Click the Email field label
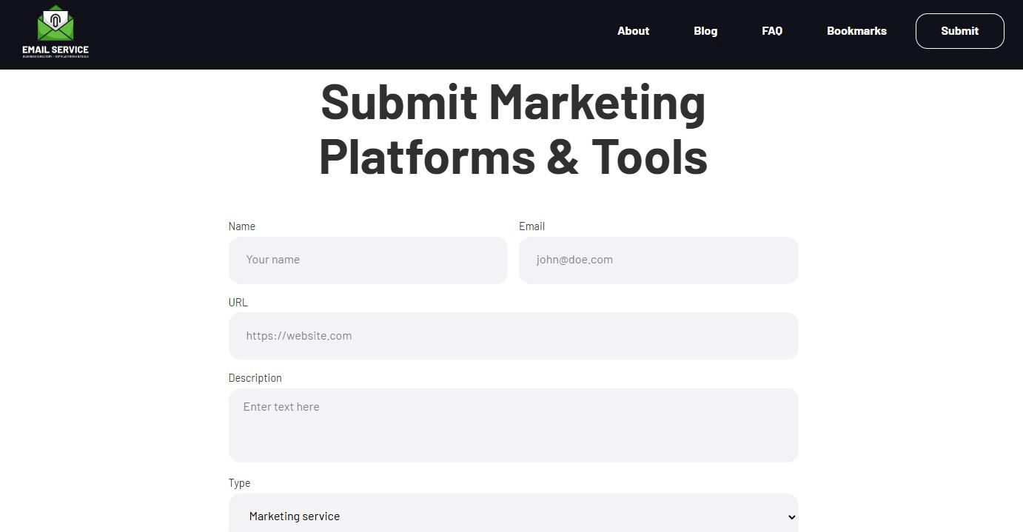1023x532 pixels. click(531, 226)
